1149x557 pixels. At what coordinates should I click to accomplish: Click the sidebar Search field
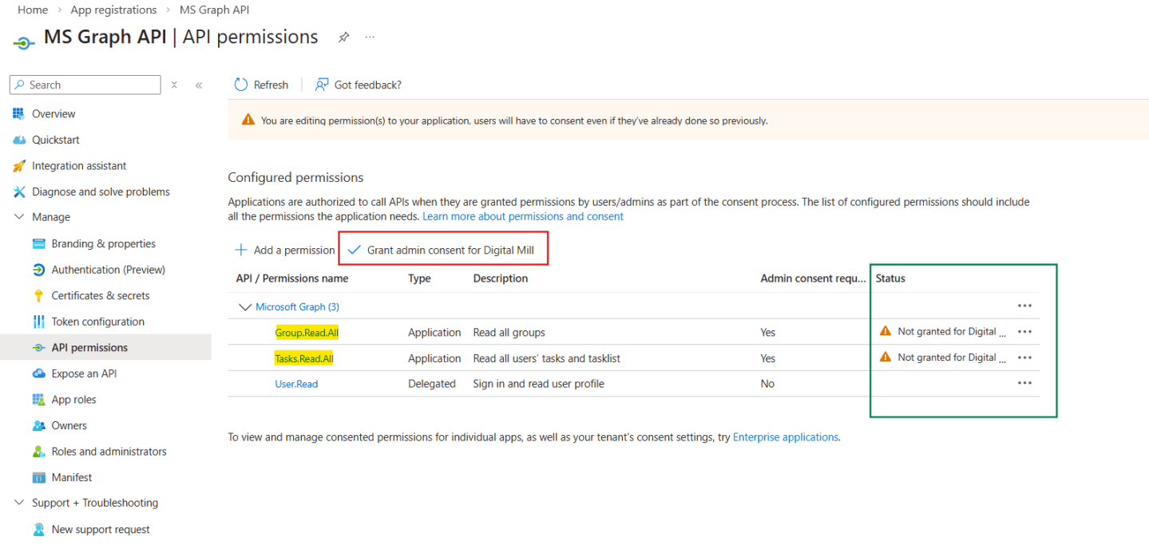point(85,85)
